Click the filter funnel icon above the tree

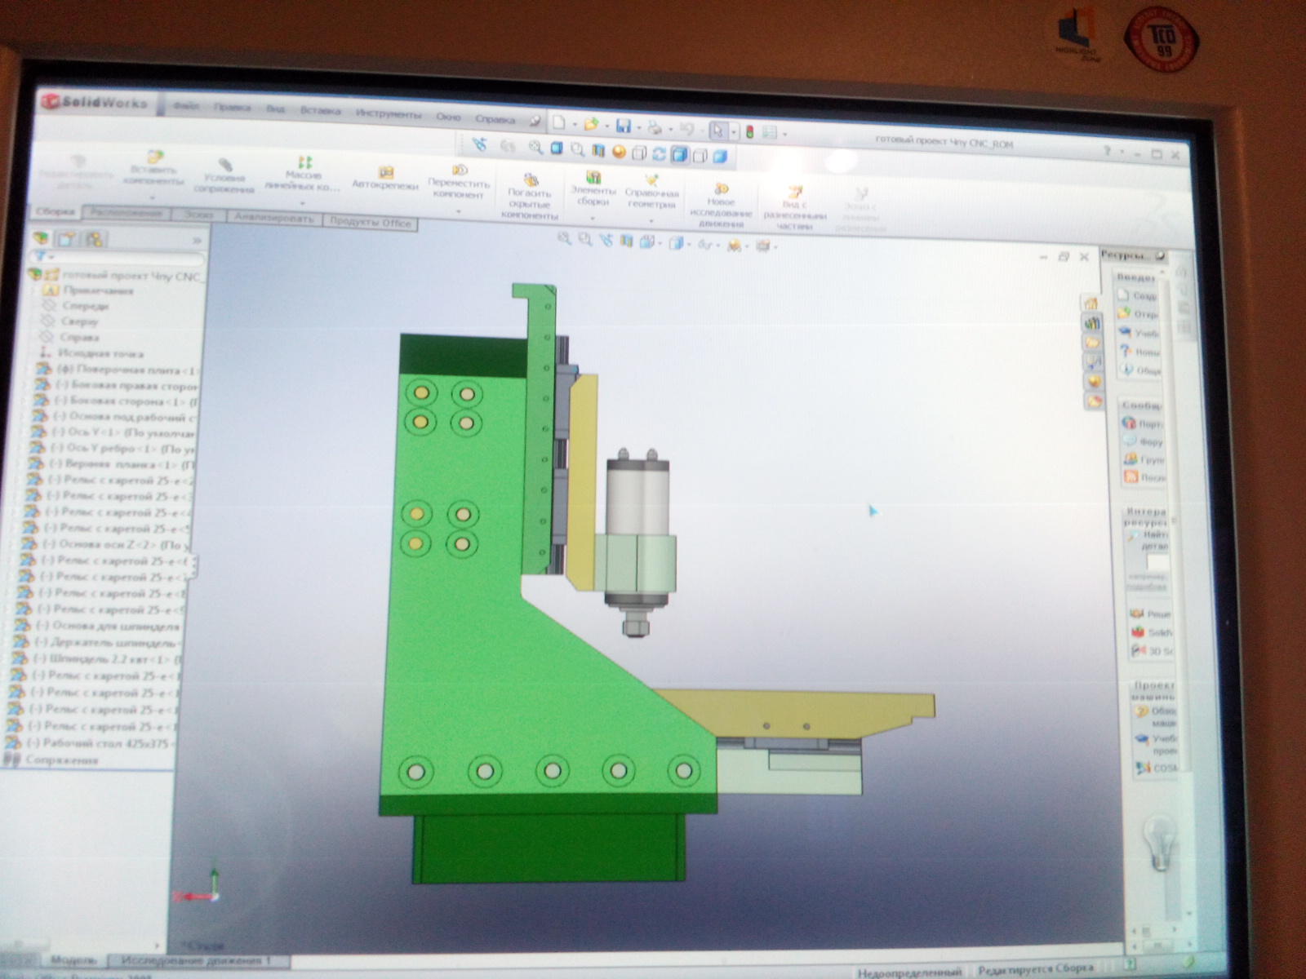(x=39, y=256)
